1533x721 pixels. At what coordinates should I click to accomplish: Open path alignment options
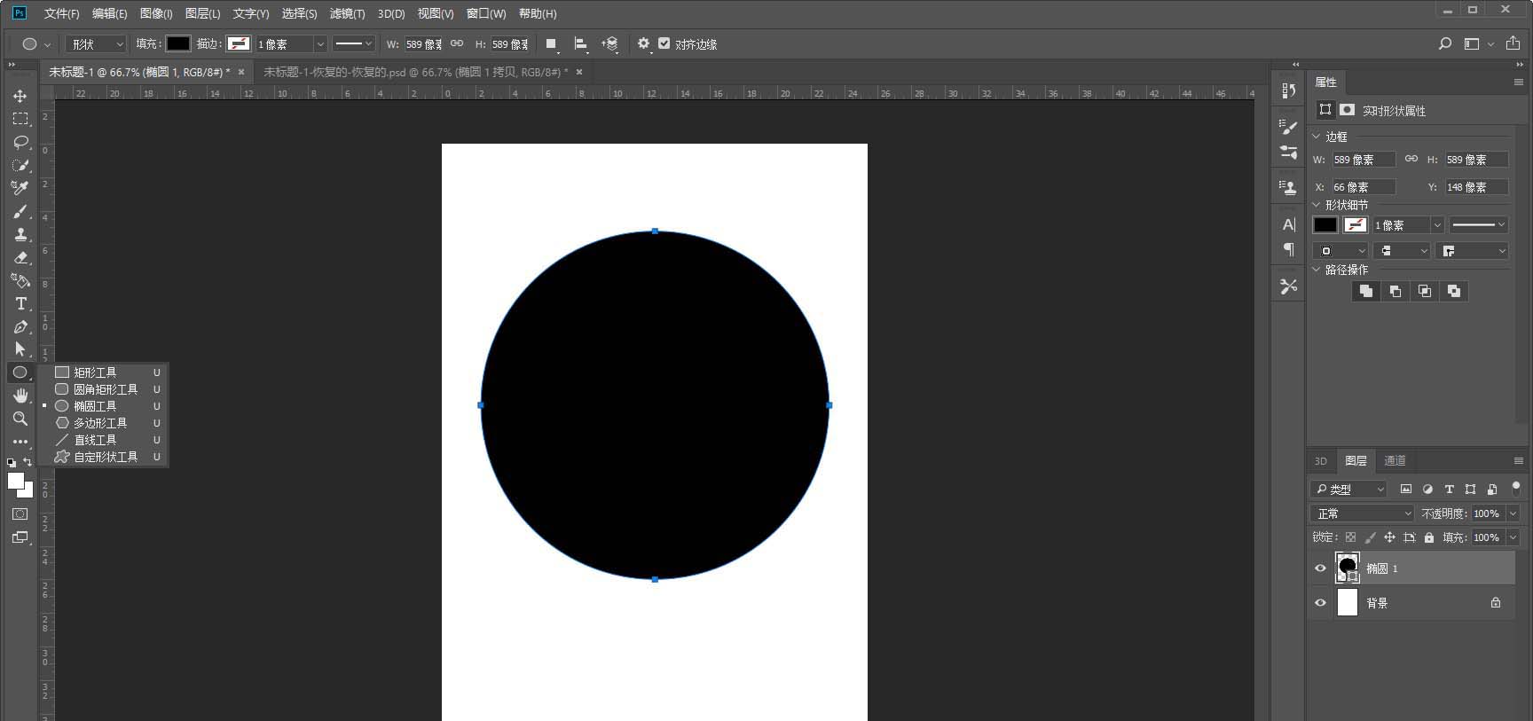580,44
